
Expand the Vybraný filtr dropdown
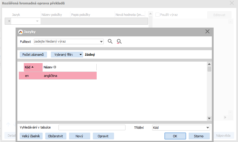tap(81, 55)
